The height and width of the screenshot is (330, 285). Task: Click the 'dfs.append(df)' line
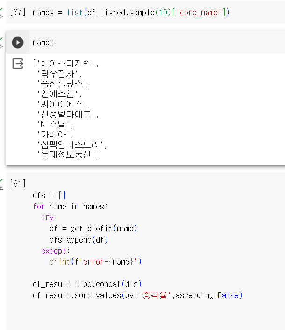pyautogui.click(x=78, y=240)
